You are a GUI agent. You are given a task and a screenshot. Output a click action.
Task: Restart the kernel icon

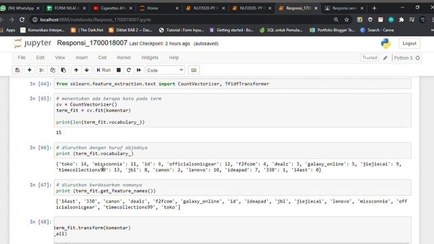click(x=129, y=70)
